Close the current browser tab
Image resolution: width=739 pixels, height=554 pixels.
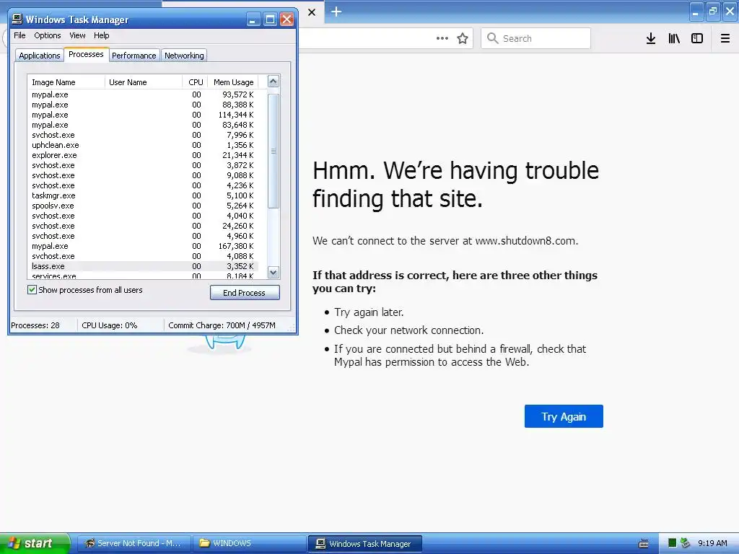pyautogui.click(x=312, y=12)
